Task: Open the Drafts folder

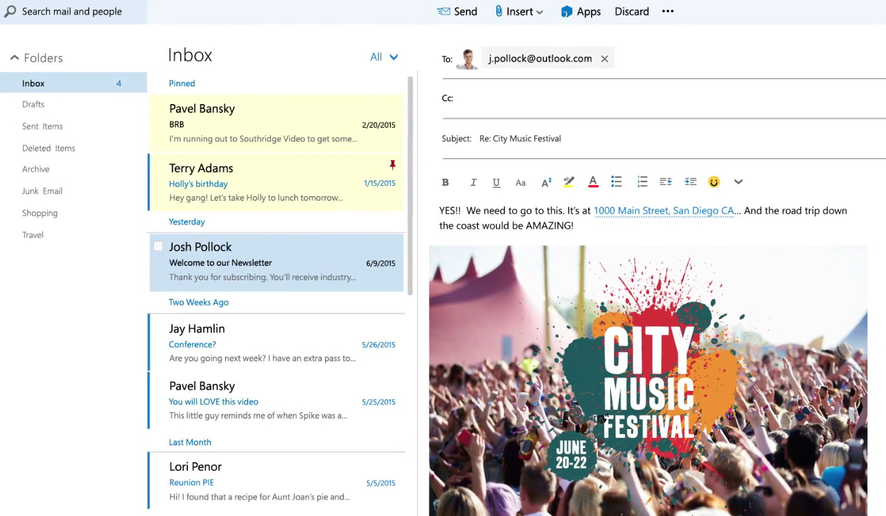Action: tap(33, 104)
